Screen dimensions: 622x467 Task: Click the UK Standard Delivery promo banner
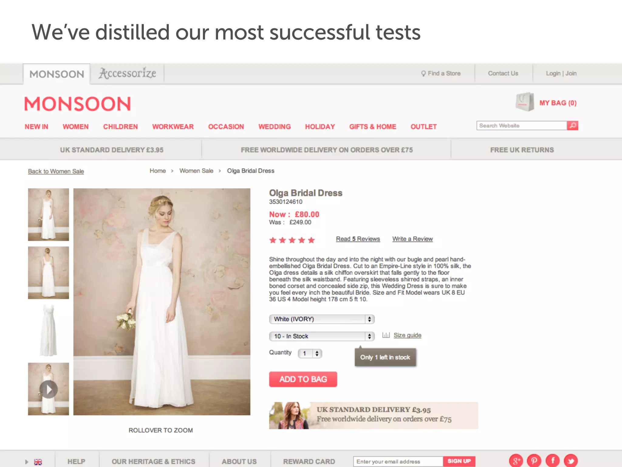pyautogui.click(x=374, y=415)
